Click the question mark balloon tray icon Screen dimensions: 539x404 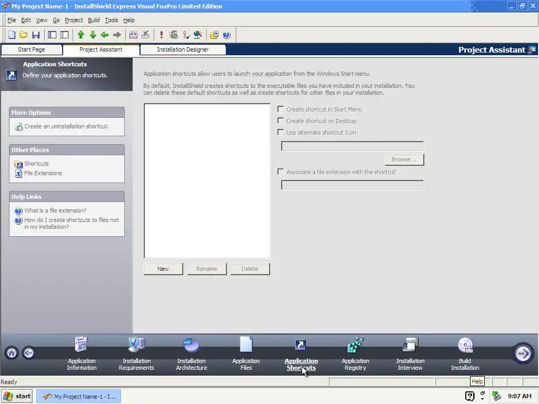pos(470,396)
